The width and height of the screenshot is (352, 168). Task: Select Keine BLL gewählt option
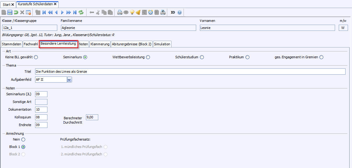point(36,57)
